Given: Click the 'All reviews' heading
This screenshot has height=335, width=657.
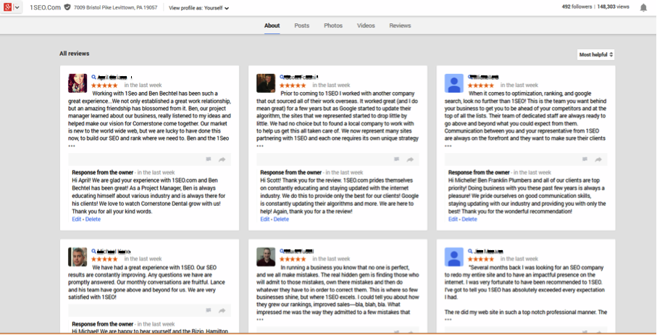Looking at the screenshot, I should tap(74, 53).
